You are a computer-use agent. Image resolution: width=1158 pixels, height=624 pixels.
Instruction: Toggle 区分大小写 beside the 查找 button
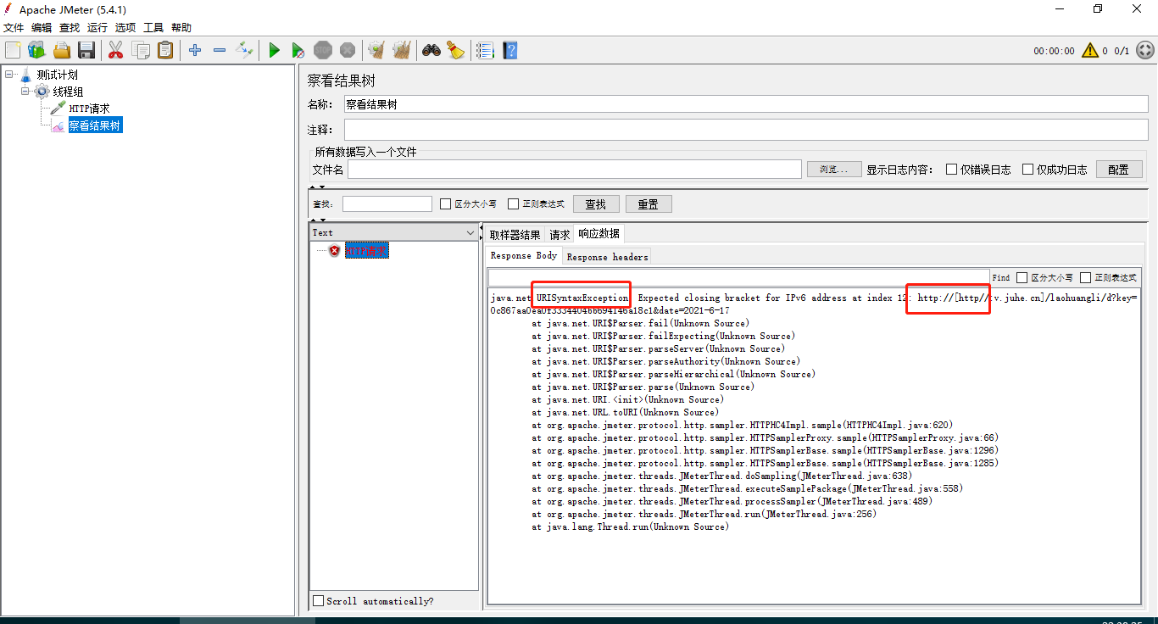(446, 203)
